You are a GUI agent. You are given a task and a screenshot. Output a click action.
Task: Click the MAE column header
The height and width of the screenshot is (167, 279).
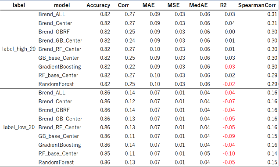point(149,5)
